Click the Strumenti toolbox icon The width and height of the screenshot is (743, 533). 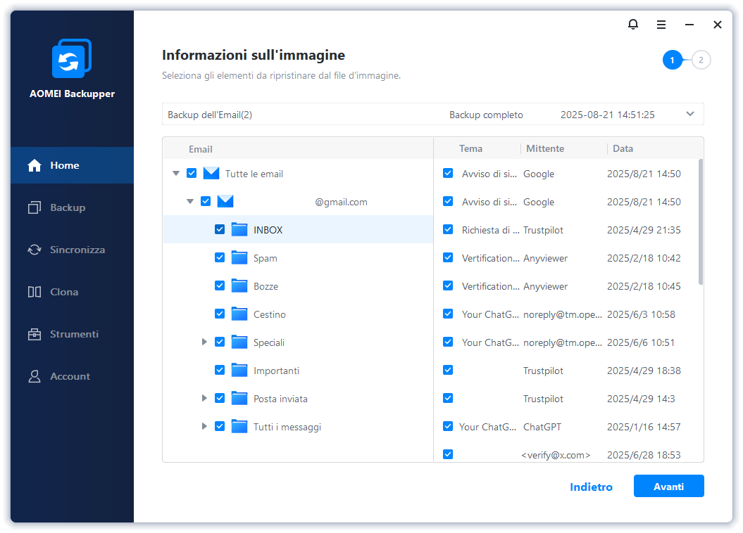click(x=35, y=334)
